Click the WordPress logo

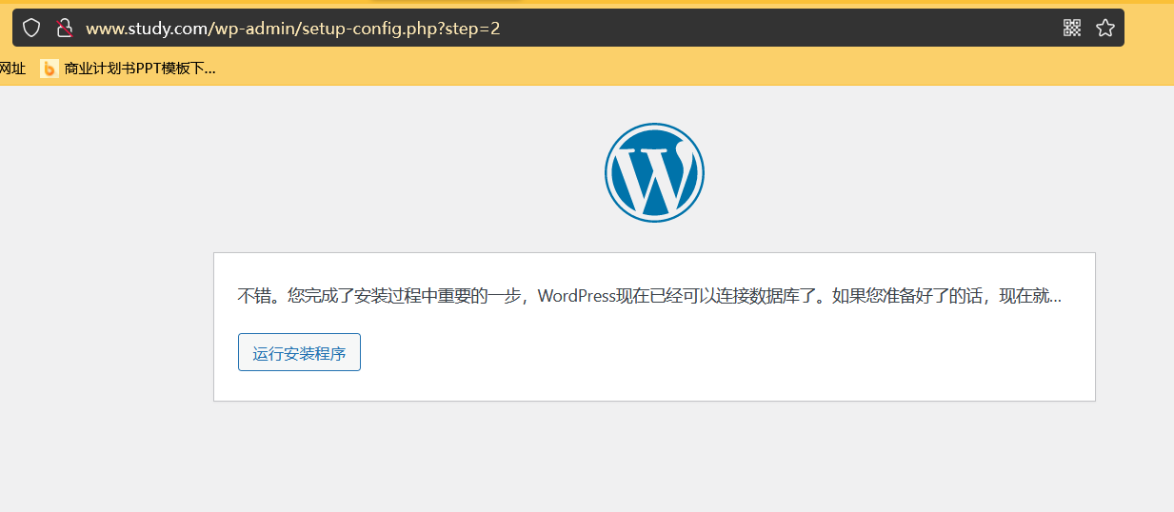click(654, 172)
